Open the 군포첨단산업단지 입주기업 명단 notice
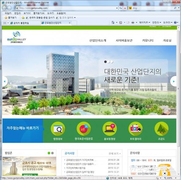 (80, 172)
